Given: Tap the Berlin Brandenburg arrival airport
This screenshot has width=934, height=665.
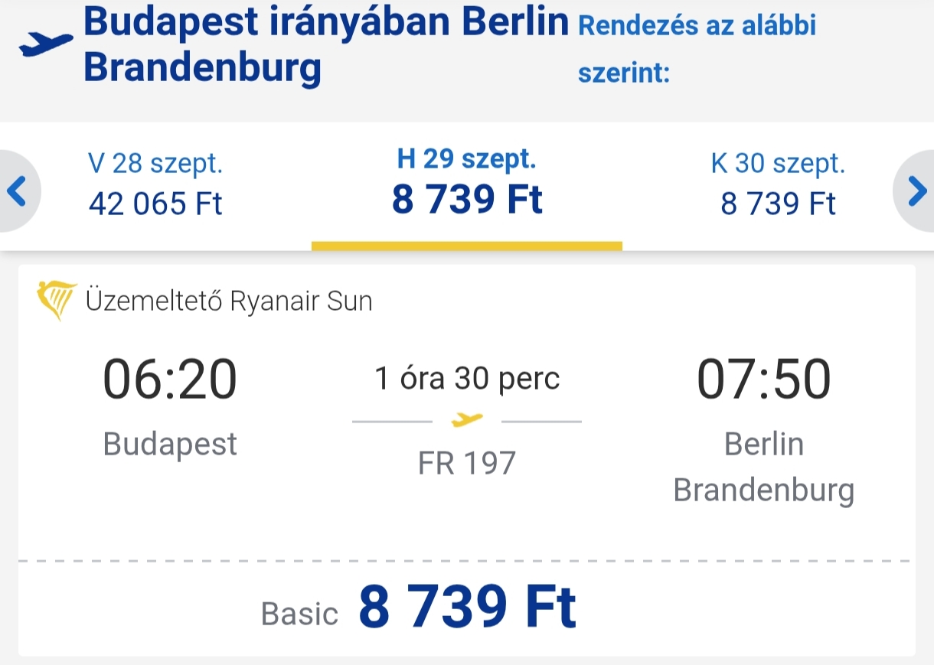Looking at the screenshot, I should (x=763, y=467).
